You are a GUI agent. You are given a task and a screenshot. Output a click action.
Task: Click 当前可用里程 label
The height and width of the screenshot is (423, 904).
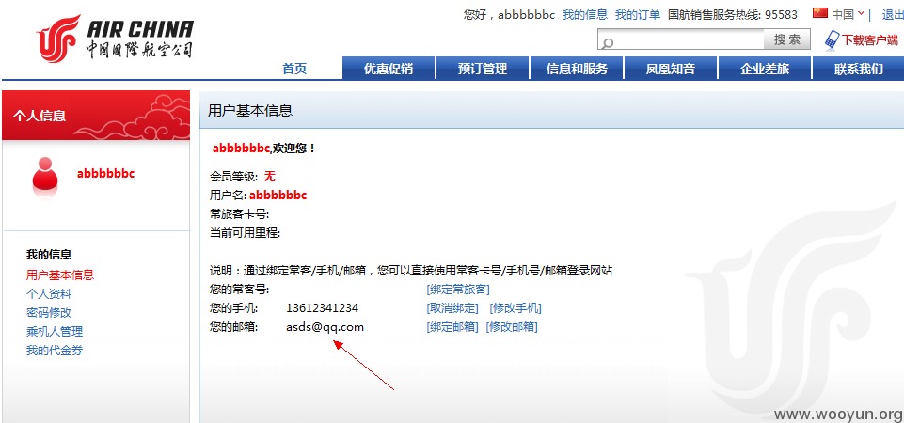[245, 233]
